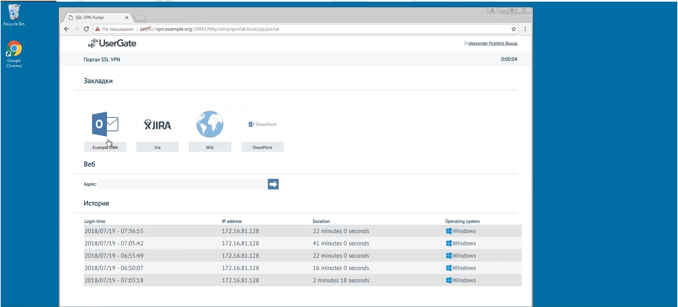Close the SSL VPN Portal tab
This screenshot has height=307, width=678.
[x=127, y=18]
